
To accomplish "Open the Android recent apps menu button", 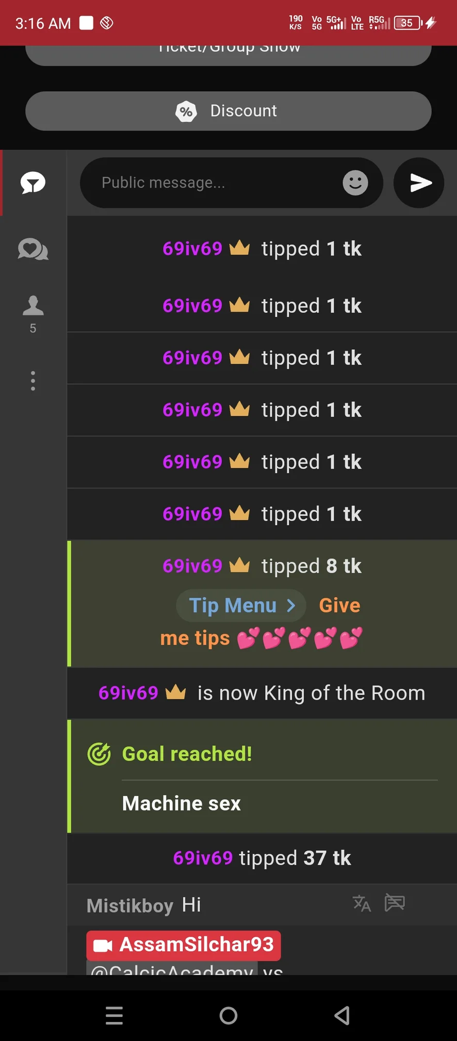I will point(115,1015).
